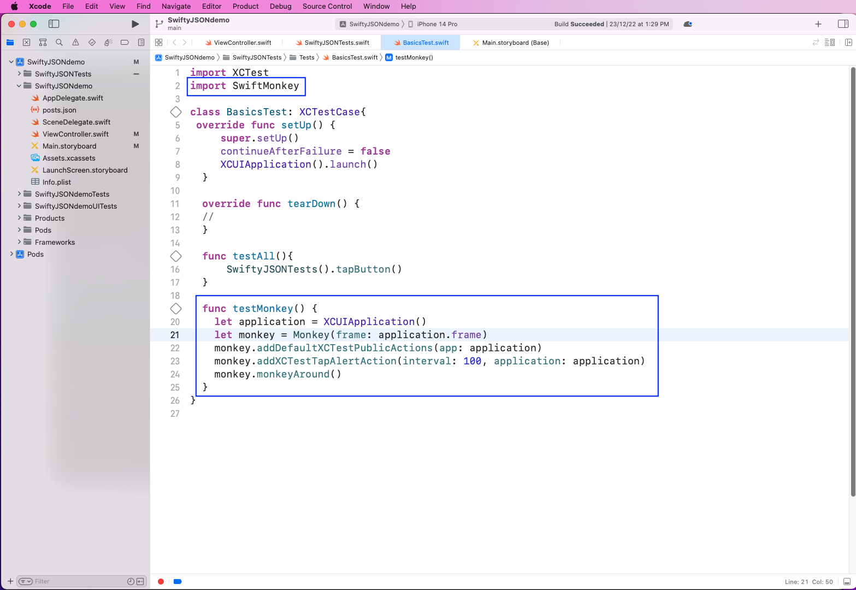Click the red record dot at bottom
Viewport: 856px width, 590px height.
pos(161,582)
